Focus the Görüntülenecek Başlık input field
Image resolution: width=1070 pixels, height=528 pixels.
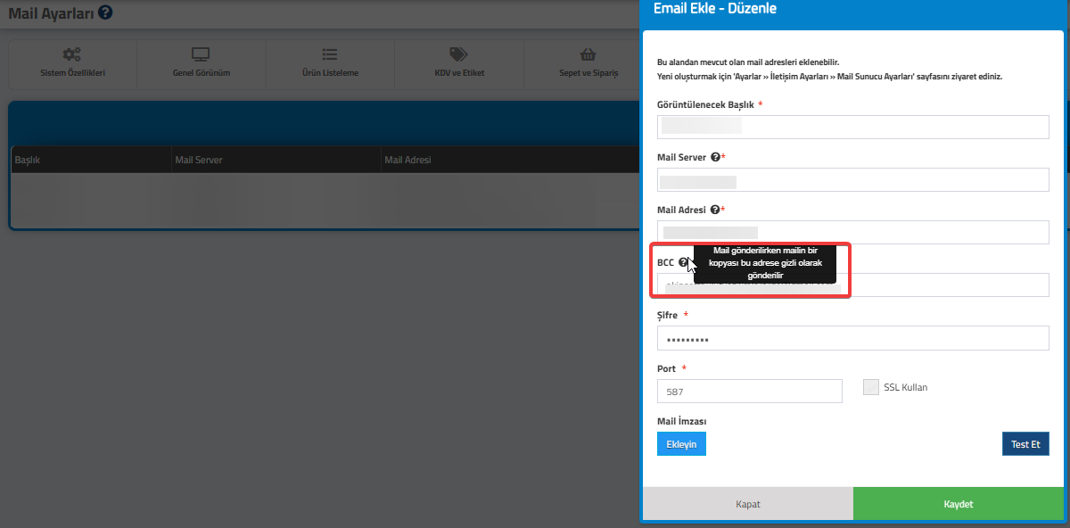click(852, 128)
